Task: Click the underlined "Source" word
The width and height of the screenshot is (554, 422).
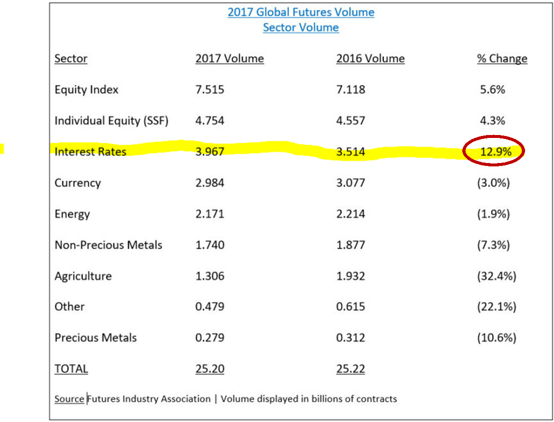Action: point(69,399)
